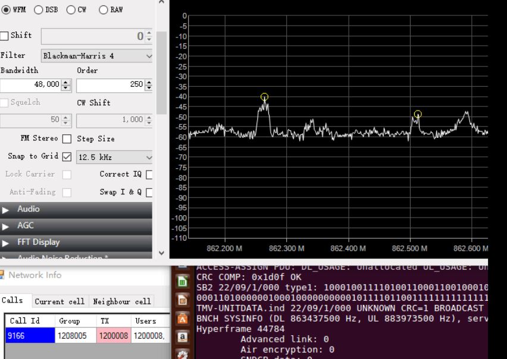Open the Neighbour cell tab
507x359 pixels.
click(x=121, y=301)
